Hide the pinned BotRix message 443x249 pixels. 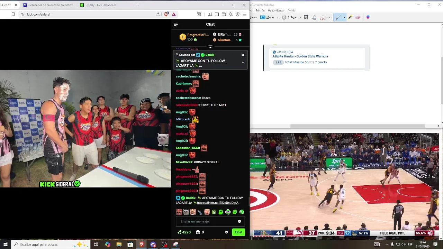[x=243, y=55]
